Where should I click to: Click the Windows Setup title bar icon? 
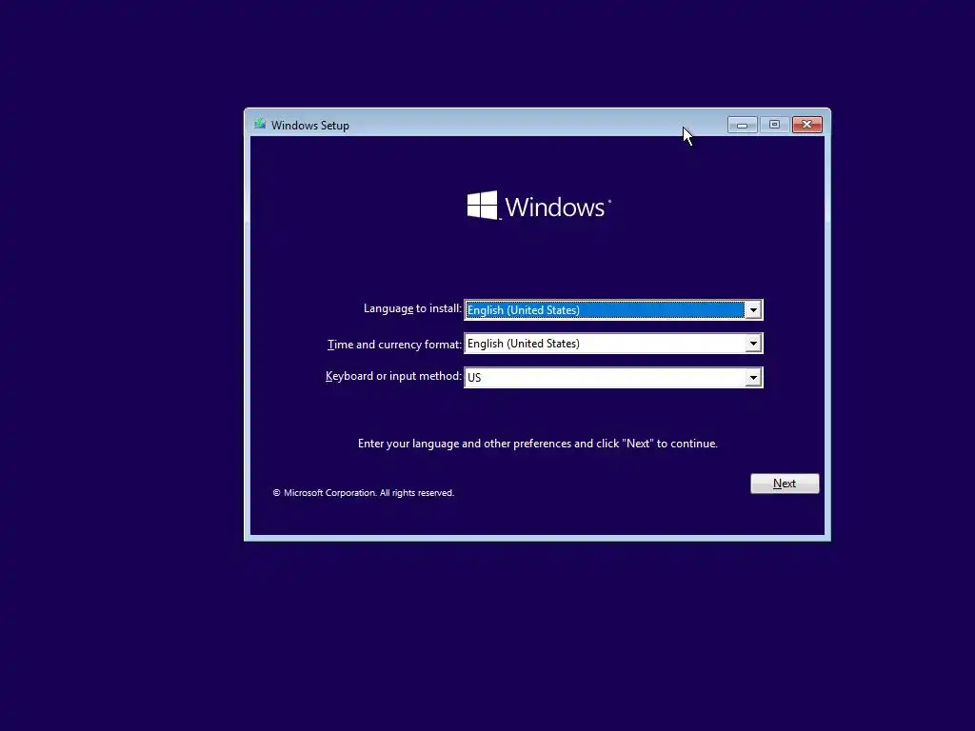click(260, 125)
